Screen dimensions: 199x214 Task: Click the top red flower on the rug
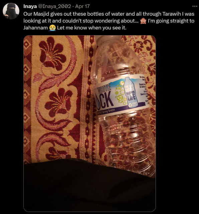(x=52, y=53)
